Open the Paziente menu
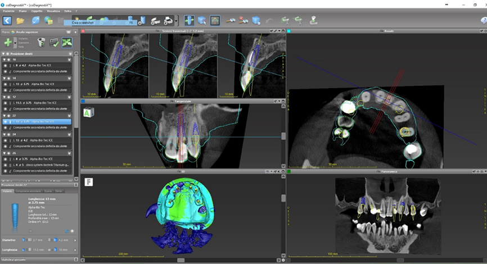This screenshot has width=487, height=264. [7, 11]
